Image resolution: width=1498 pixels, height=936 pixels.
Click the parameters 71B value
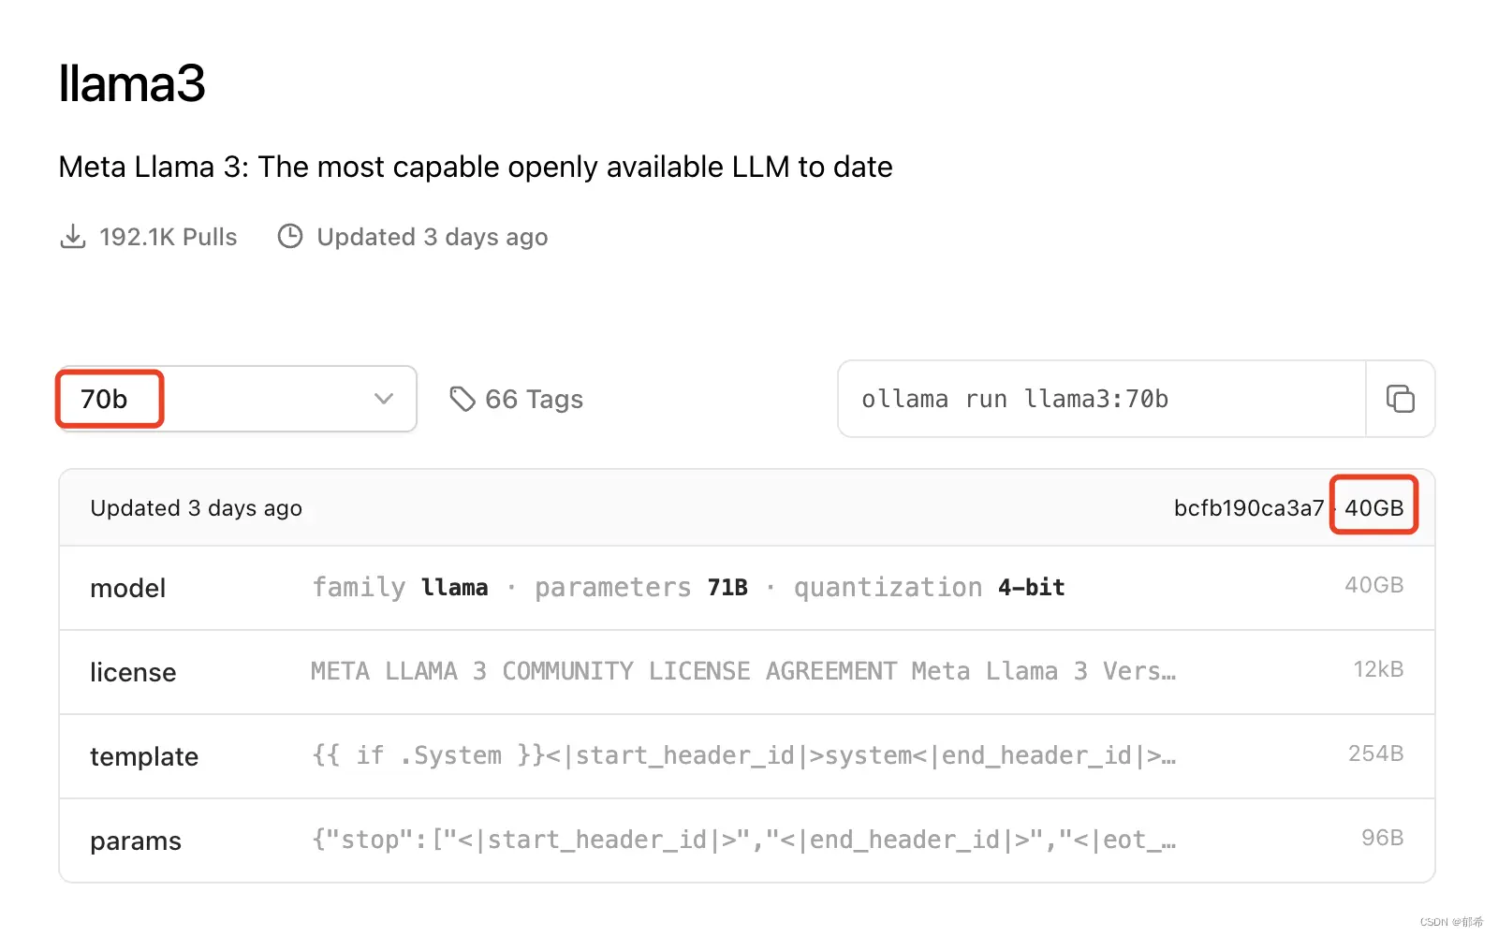727,588
